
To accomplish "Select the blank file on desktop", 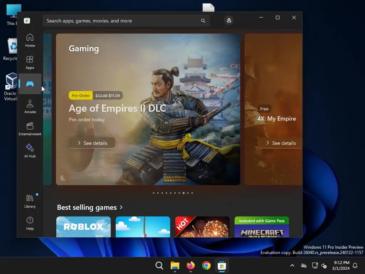I will pyautogui.click(x=208, y=7).
